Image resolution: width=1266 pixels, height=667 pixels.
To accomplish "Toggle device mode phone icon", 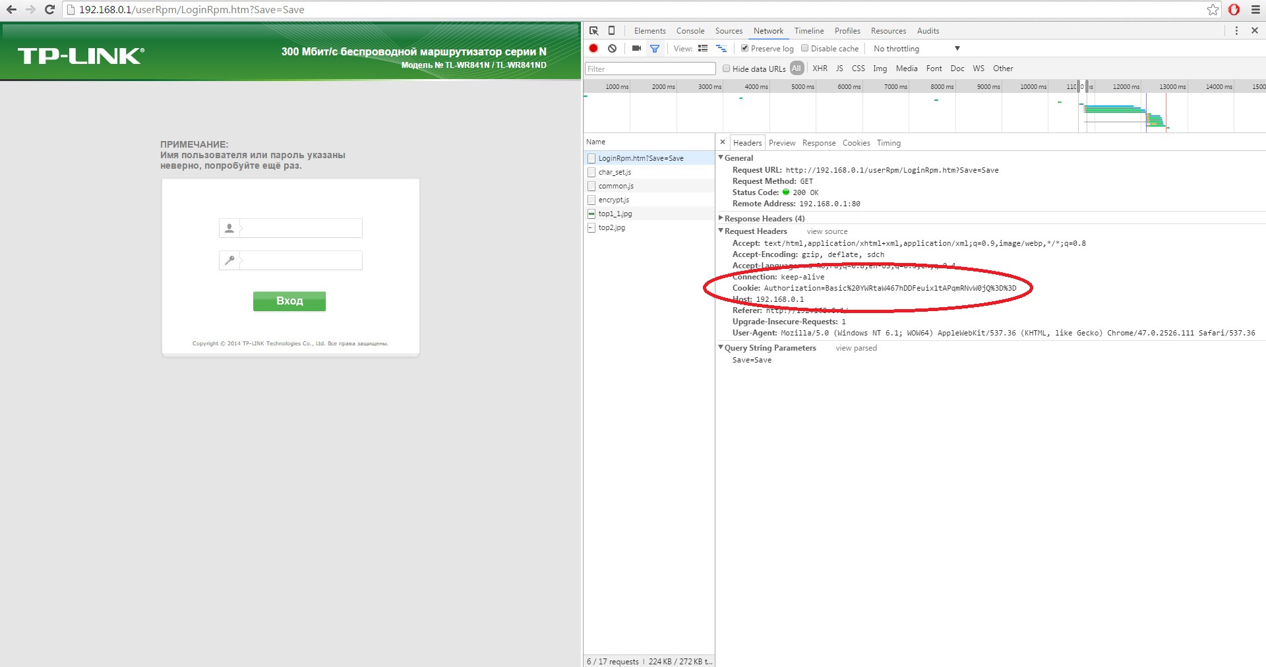I will [x=611, y=31].
